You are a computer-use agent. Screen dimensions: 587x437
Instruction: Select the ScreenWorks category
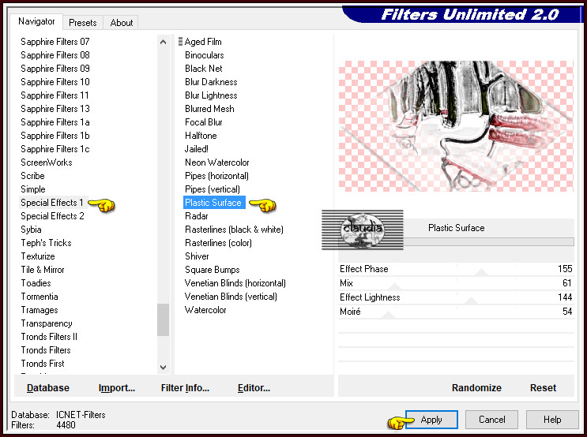[47, 162]
